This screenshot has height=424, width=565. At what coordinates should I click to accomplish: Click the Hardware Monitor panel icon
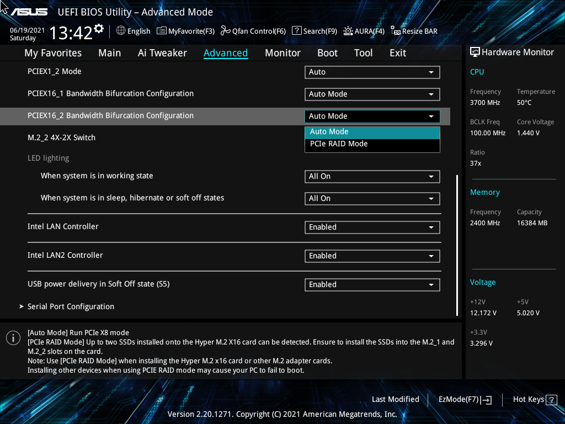click(x=475, y=52)
